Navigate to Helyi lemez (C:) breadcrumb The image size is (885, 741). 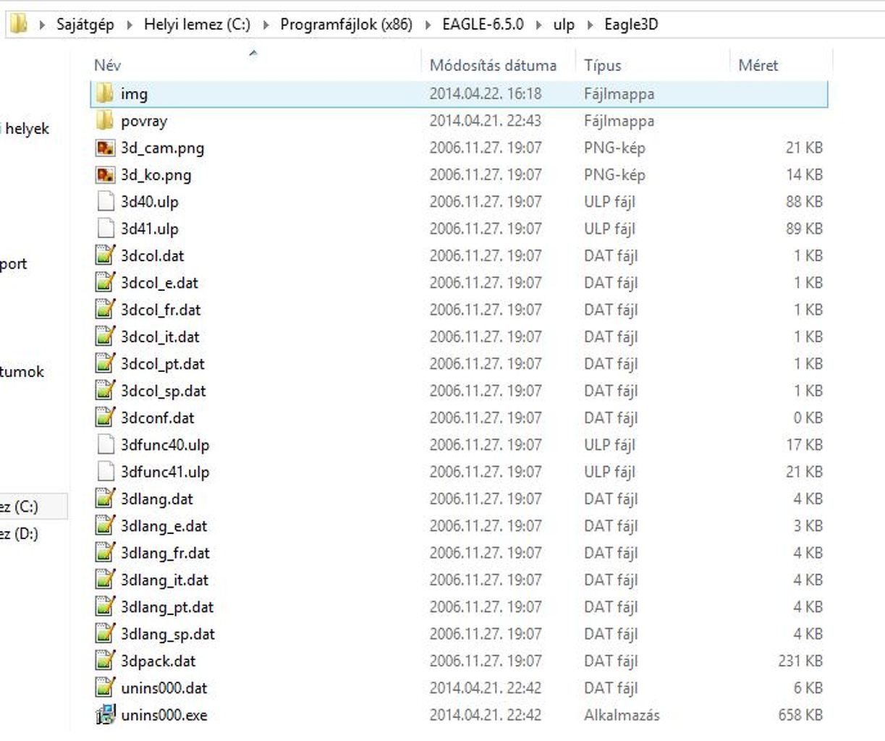(197, 25)
